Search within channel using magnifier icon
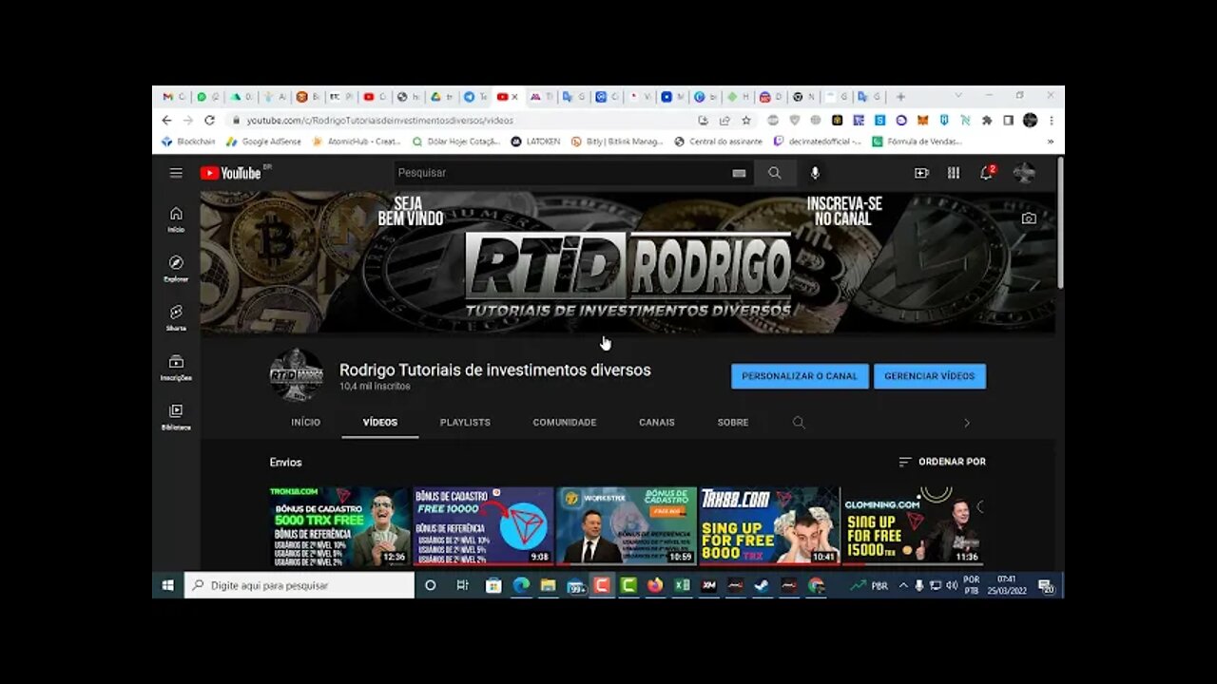Screen dimensions: 1217x684 click(799, 423)
